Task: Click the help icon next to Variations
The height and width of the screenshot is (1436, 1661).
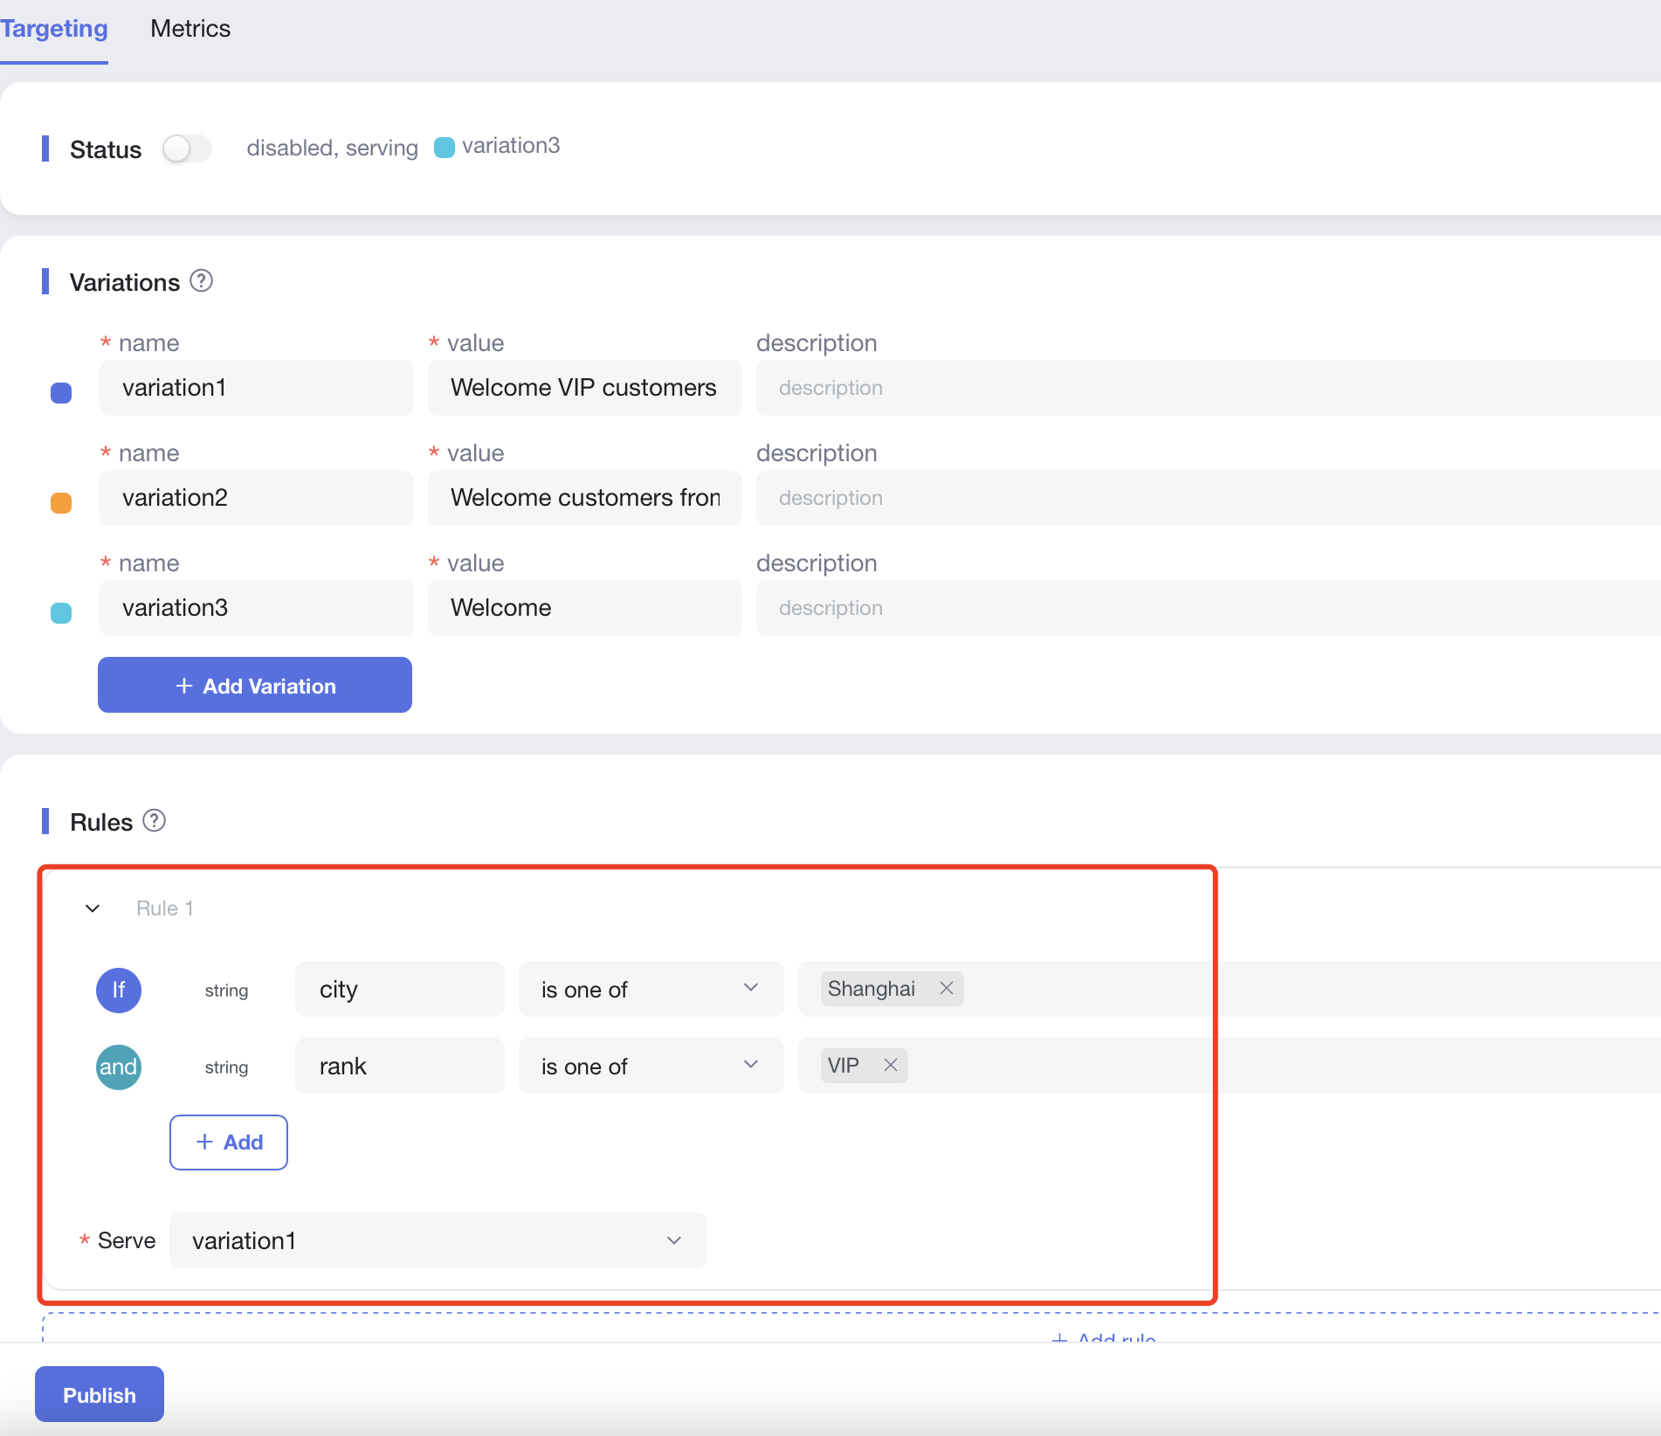Action: tap(201, 281)
